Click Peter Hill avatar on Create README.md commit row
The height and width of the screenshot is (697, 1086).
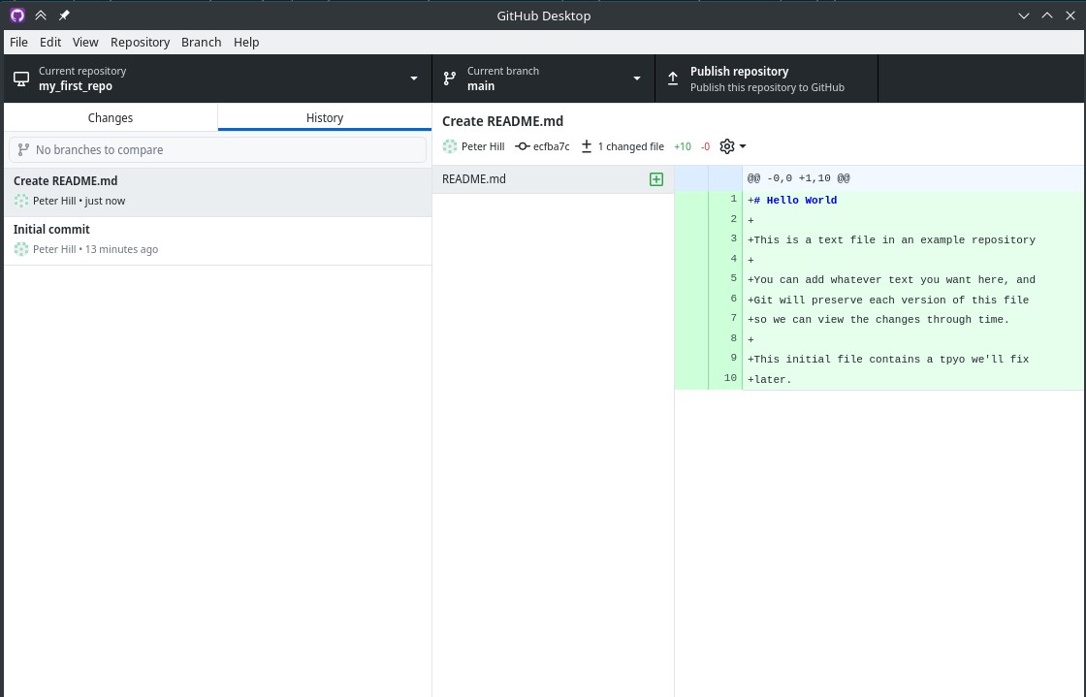pos(21,201)
